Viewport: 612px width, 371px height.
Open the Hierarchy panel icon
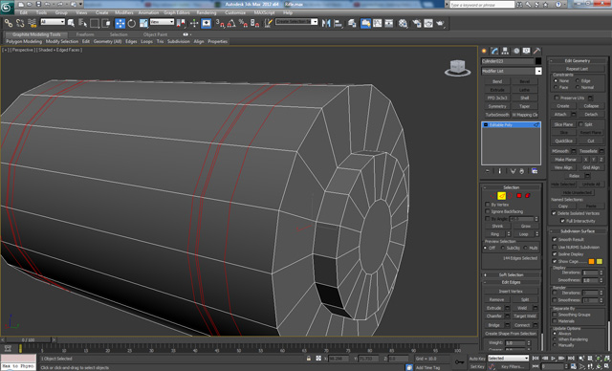pyautogui.click(x=506, y=51)
